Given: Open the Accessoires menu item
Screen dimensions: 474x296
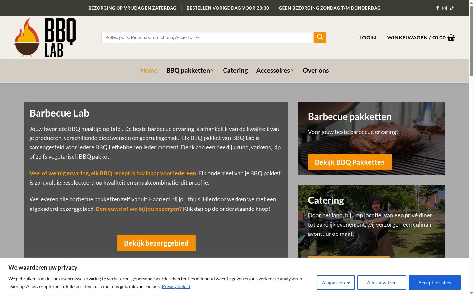Looking at the screenshot, I should (x=273, y=70).
